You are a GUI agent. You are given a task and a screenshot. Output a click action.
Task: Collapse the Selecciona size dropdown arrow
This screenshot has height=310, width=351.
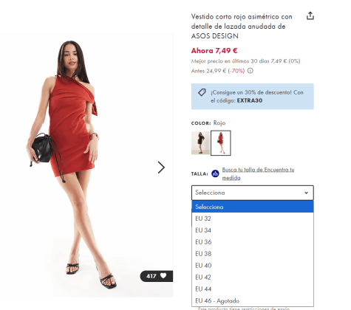pos(306,193)
